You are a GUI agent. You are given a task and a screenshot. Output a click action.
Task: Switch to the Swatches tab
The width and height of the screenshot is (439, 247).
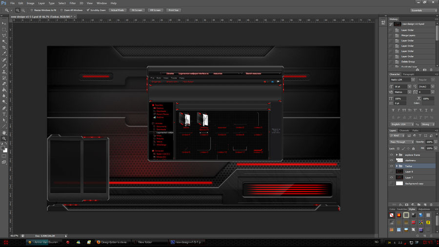pos(402,209)
